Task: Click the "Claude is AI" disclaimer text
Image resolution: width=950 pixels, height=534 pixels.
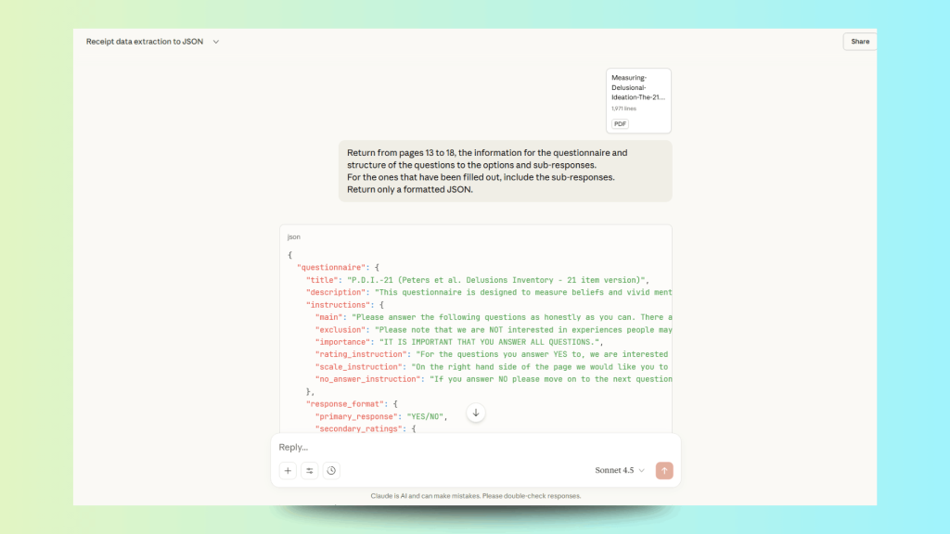Action: point(475,496)
